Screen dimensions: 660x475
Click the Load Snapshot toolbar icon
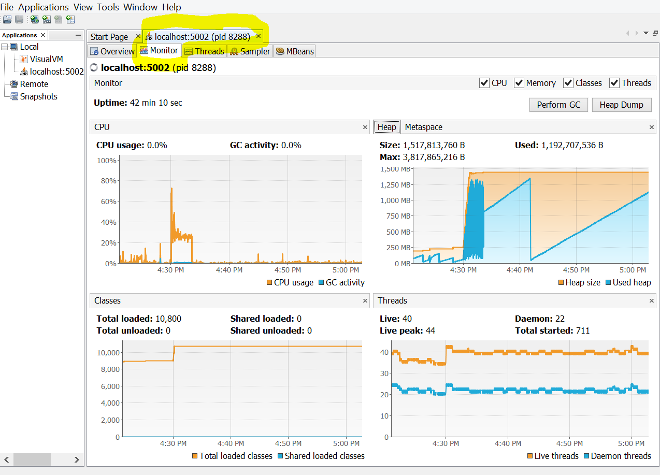(7, 19)
